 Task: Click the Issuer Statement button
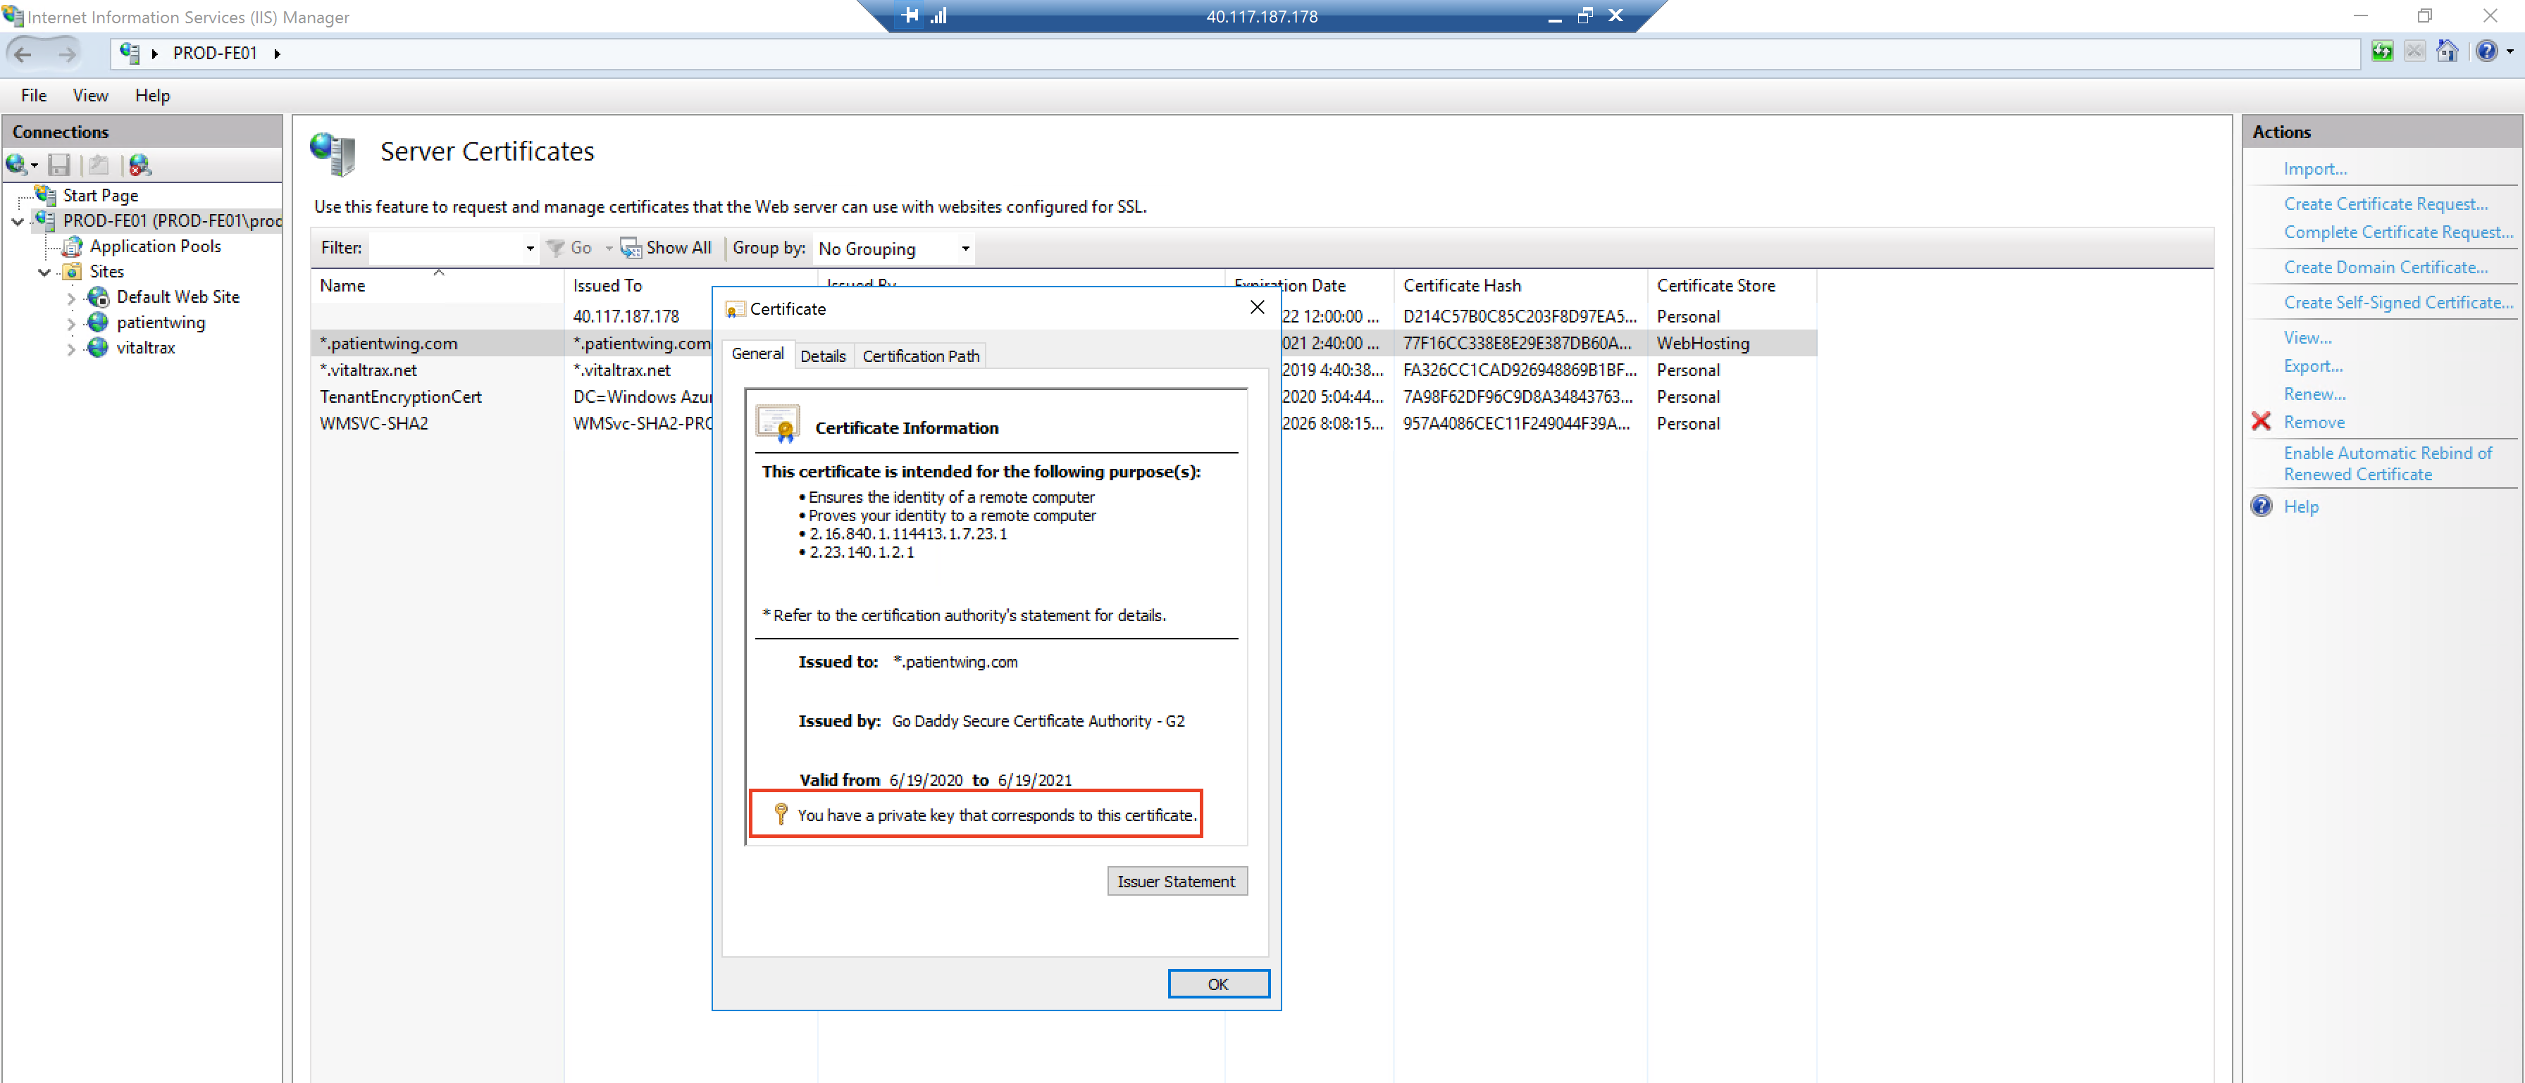1177,881
